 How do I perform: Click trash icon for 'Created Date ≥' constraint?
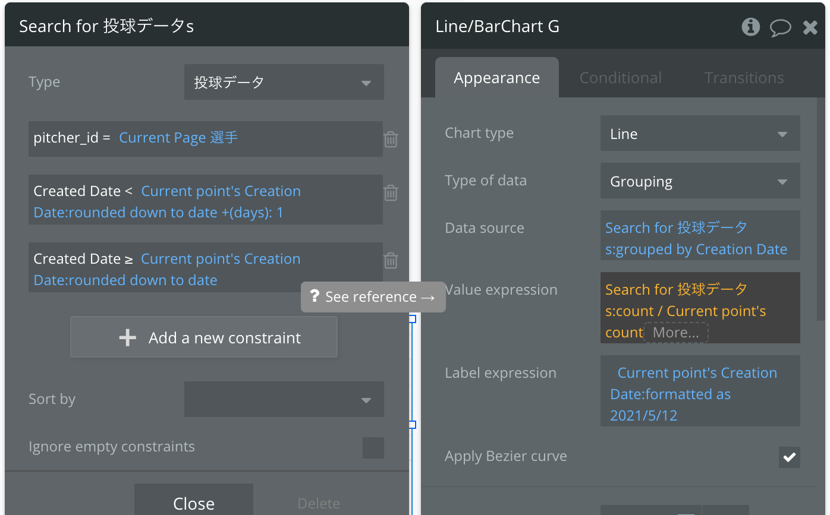[391, 261]
